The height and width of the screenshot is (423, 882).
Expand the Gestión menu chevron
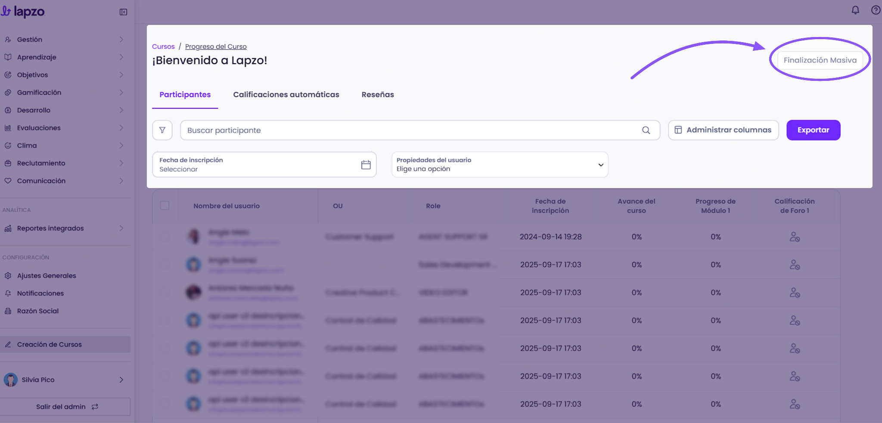click(121, 40)
